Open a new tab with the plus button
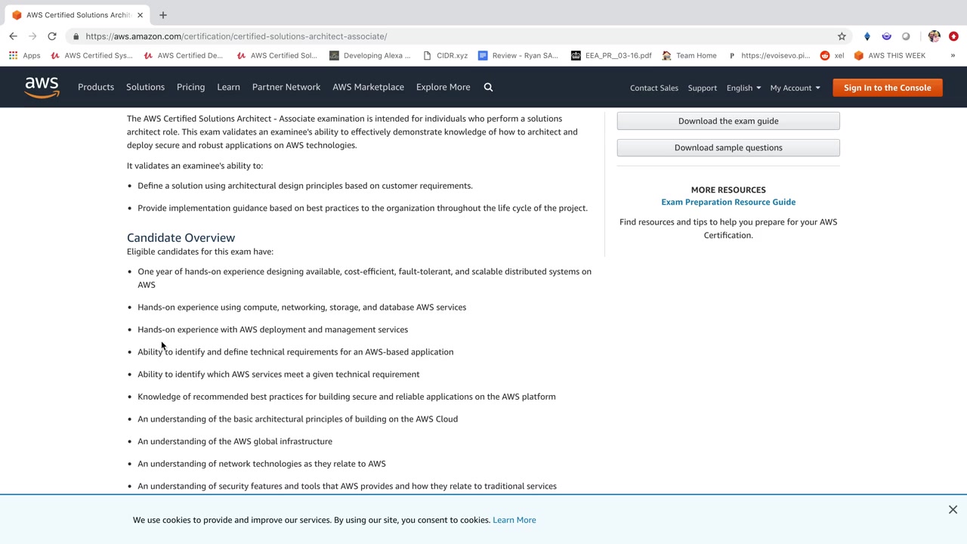 pyautogui.click(x=162, y=15)
